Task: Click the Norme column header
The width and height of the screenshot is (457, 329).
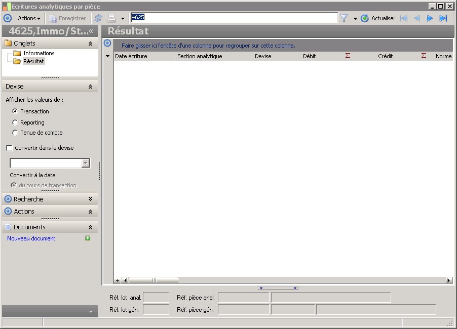Action: point(443,56)
